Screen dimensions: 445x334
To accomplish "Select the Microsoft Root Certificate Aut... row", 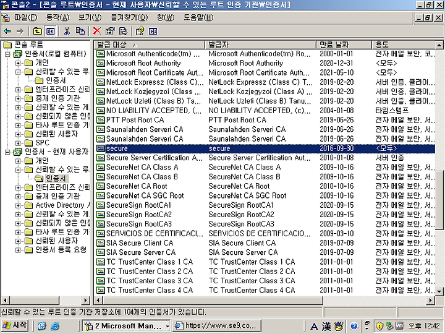I will tap(265, 73).
